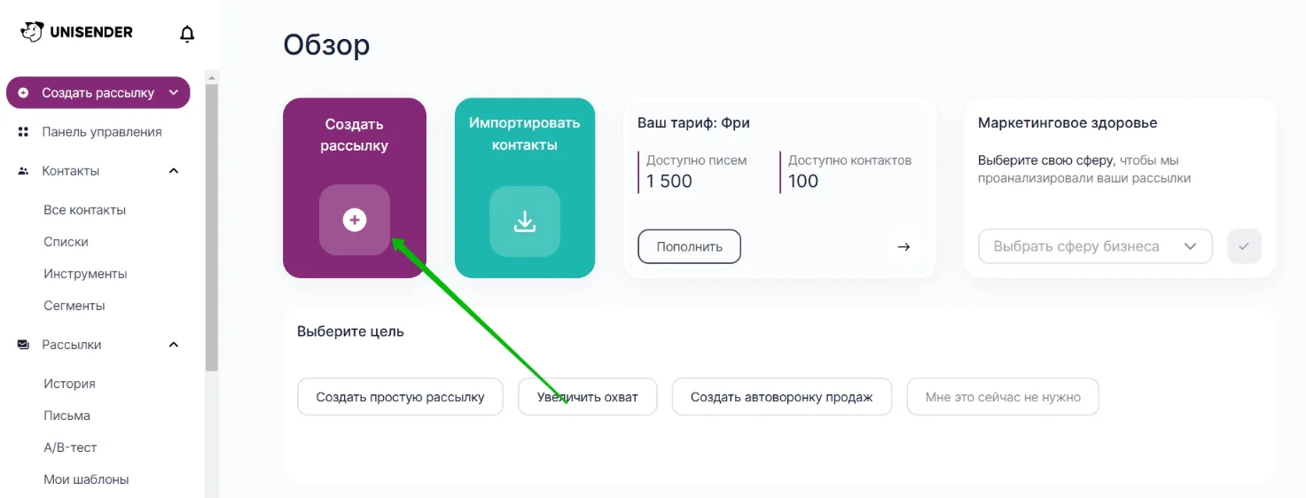Open Мои шаблоны menu item
1306x498 pixels.
86,479
